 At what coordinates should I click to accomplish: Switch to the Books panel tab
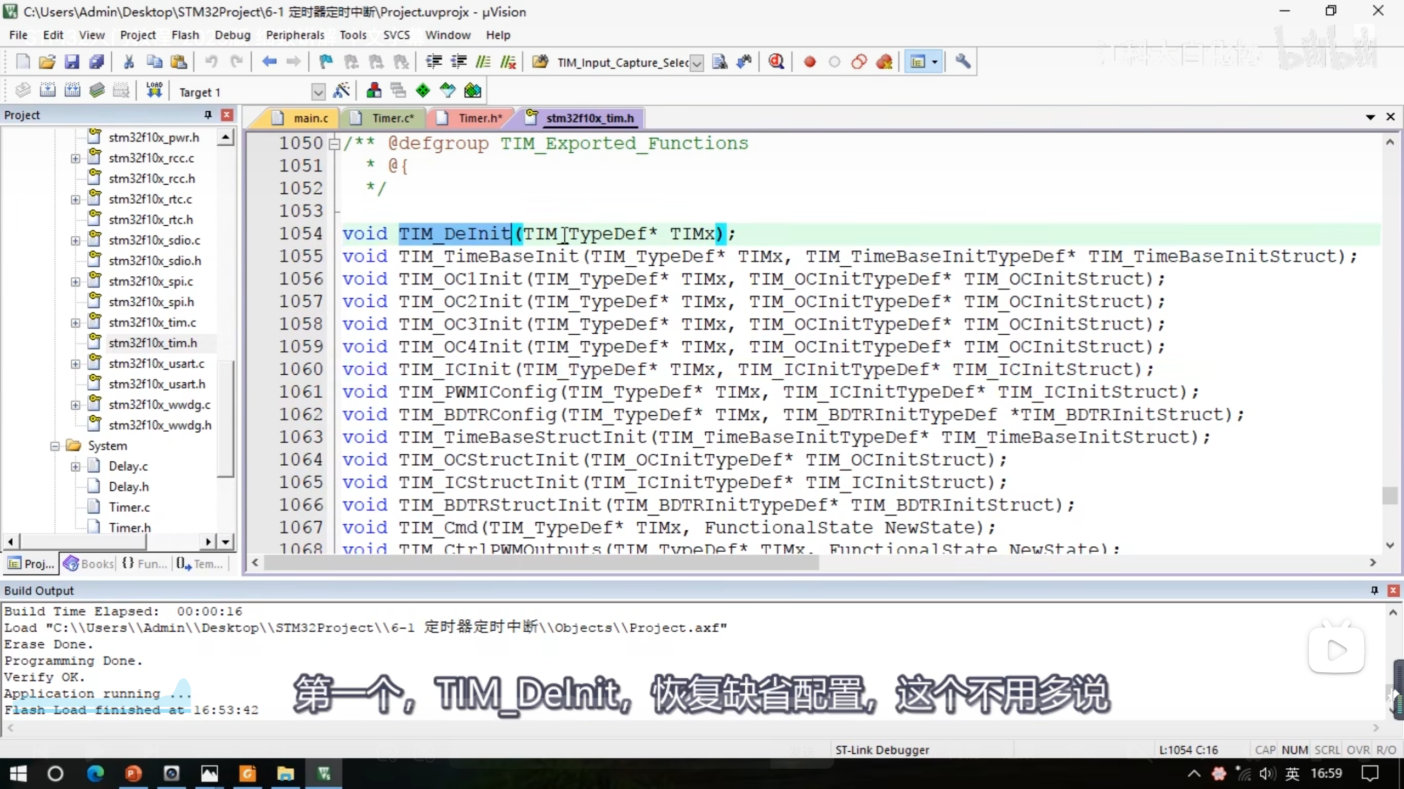89,564
